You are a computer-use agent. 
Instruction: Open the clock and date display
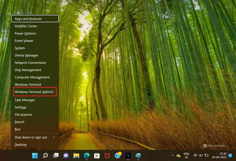[219, 155]
